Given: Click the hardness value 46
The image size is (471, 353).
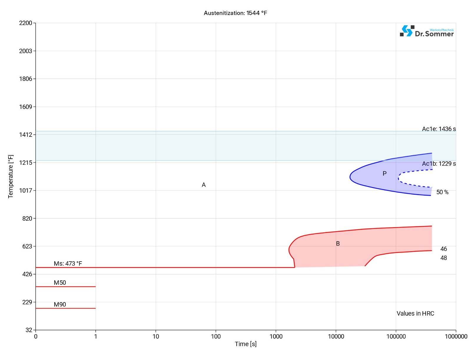Looking at the screenshot, I should 443,249.
